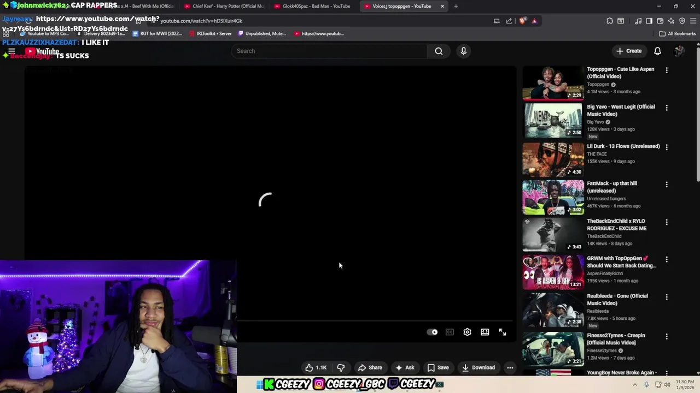700x393 pixels.
Task: Open YoungBoy Never Broke Again video title
Action: pos(621,373)
